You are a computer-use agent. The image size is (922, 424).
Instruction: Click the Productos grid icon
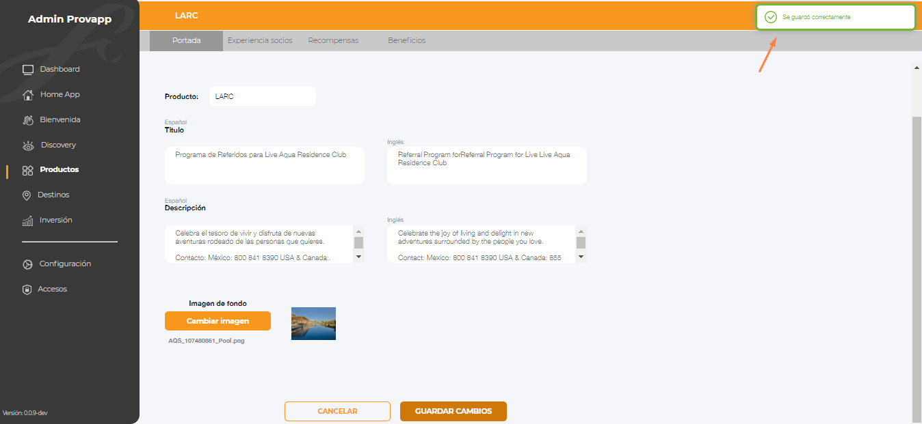coord(28,170)
